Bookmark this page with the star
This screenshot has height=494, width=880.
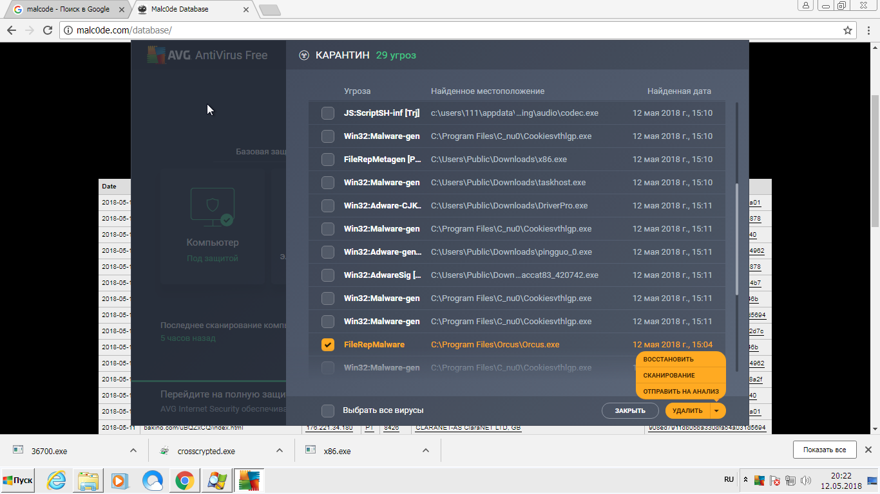[848, 30]
